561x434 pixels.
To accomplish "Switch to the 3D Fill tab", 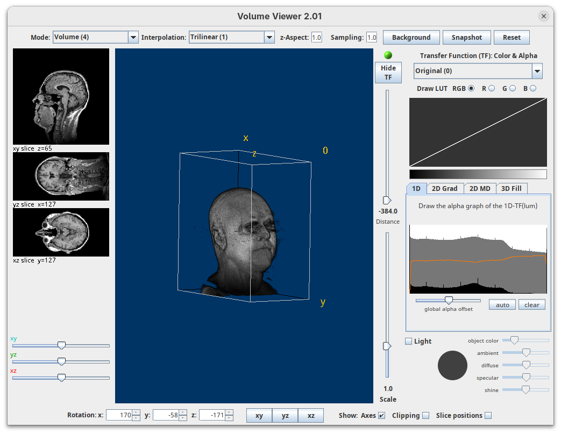I will (x=511, y=188).
